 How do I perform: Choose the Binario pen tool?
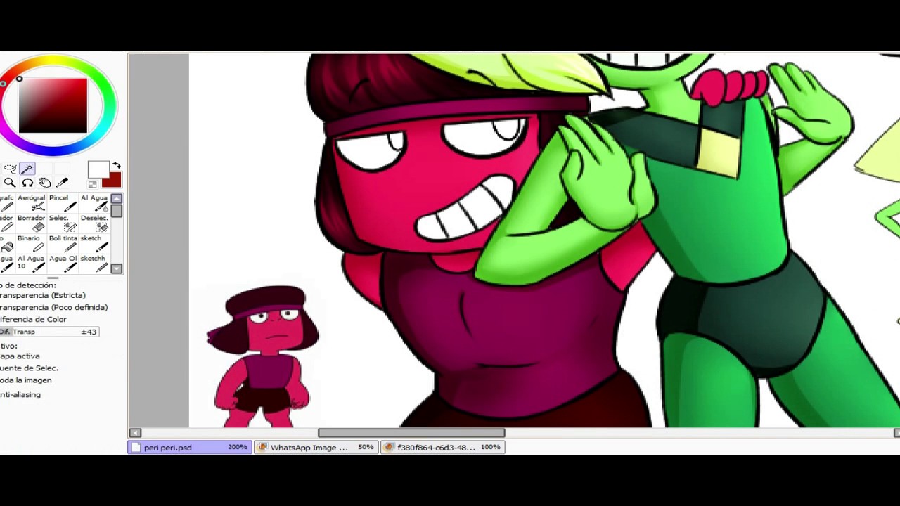(32, 243)
